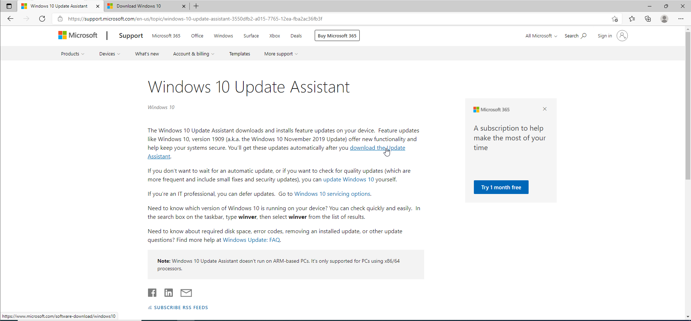691x321 pixels.
Task: Expand Account & billing dropdown
Action: pos(194,54)
